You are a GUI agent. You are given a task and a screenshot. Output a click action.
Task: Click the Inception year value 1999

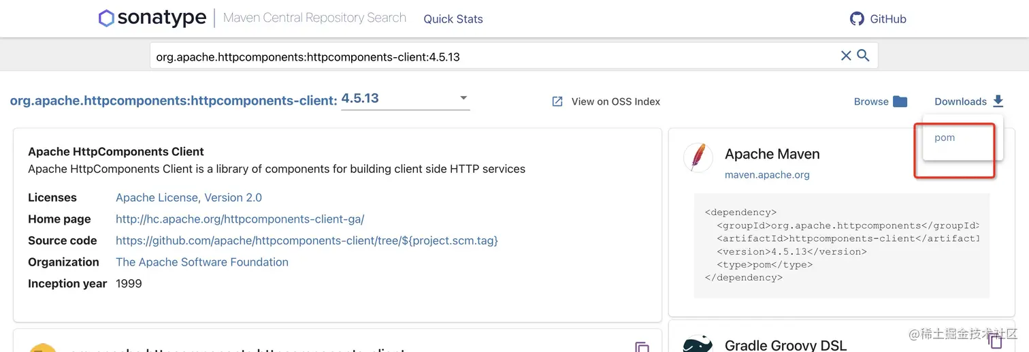coord(129,283)
